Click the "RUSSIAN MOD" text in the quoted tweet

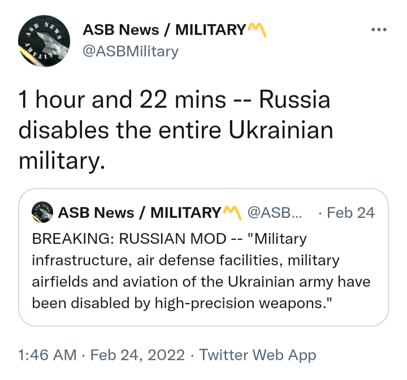pos(172,239)
